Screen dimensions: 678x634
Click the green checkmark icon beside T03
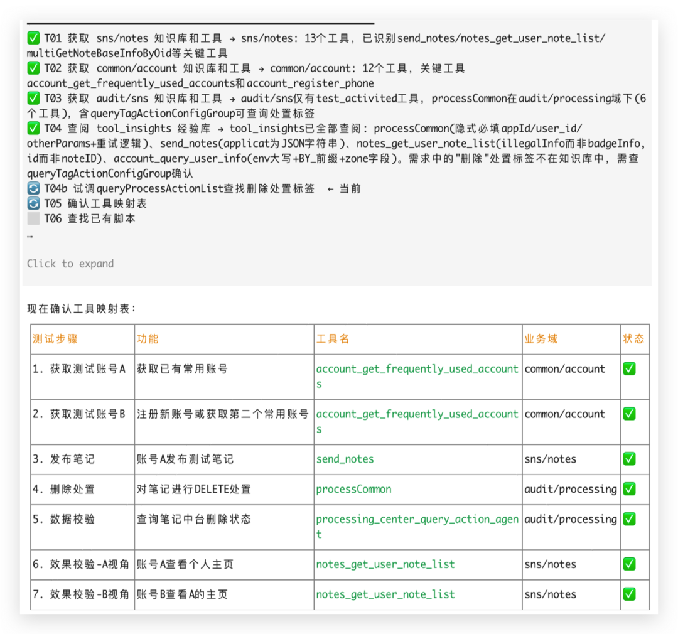coord(33,98)
